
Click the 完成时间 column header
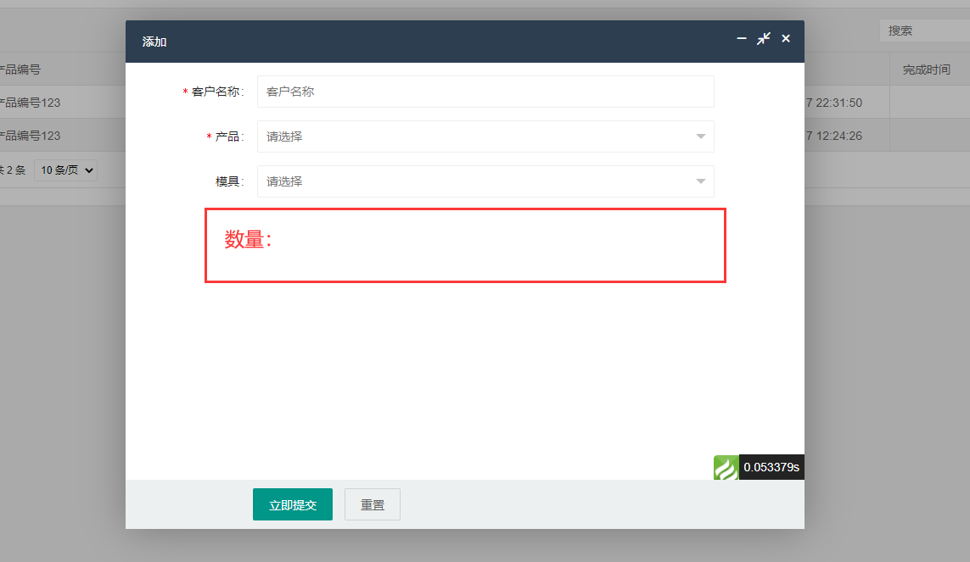click(x=927, y=70)
